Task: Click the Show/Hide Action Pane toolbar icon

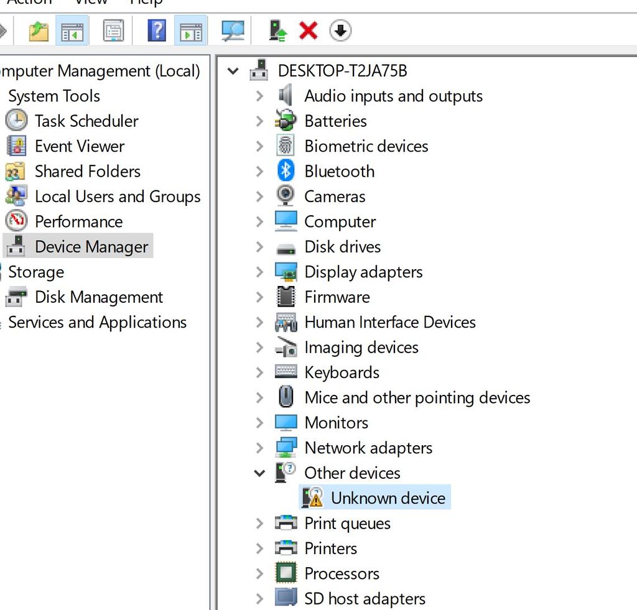Action: tap(190, 29)
